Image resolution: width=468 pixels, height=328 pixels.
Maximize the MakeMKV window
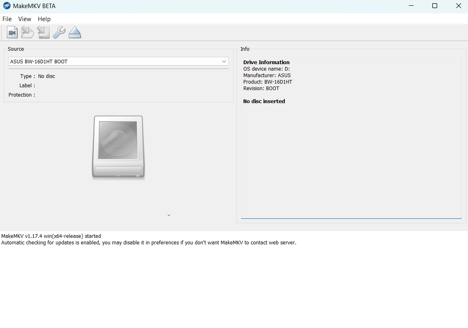tap(435, 6)
